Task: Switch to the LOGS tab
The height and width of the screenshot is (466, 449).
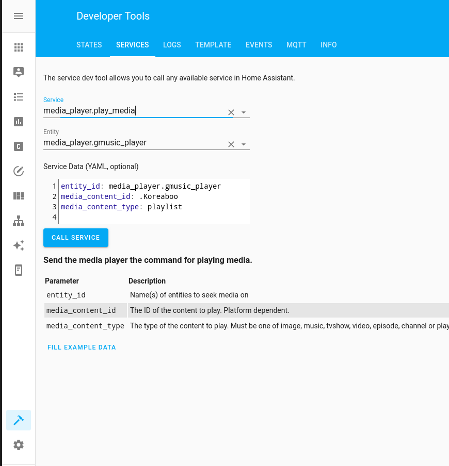Action: [172, 45]
